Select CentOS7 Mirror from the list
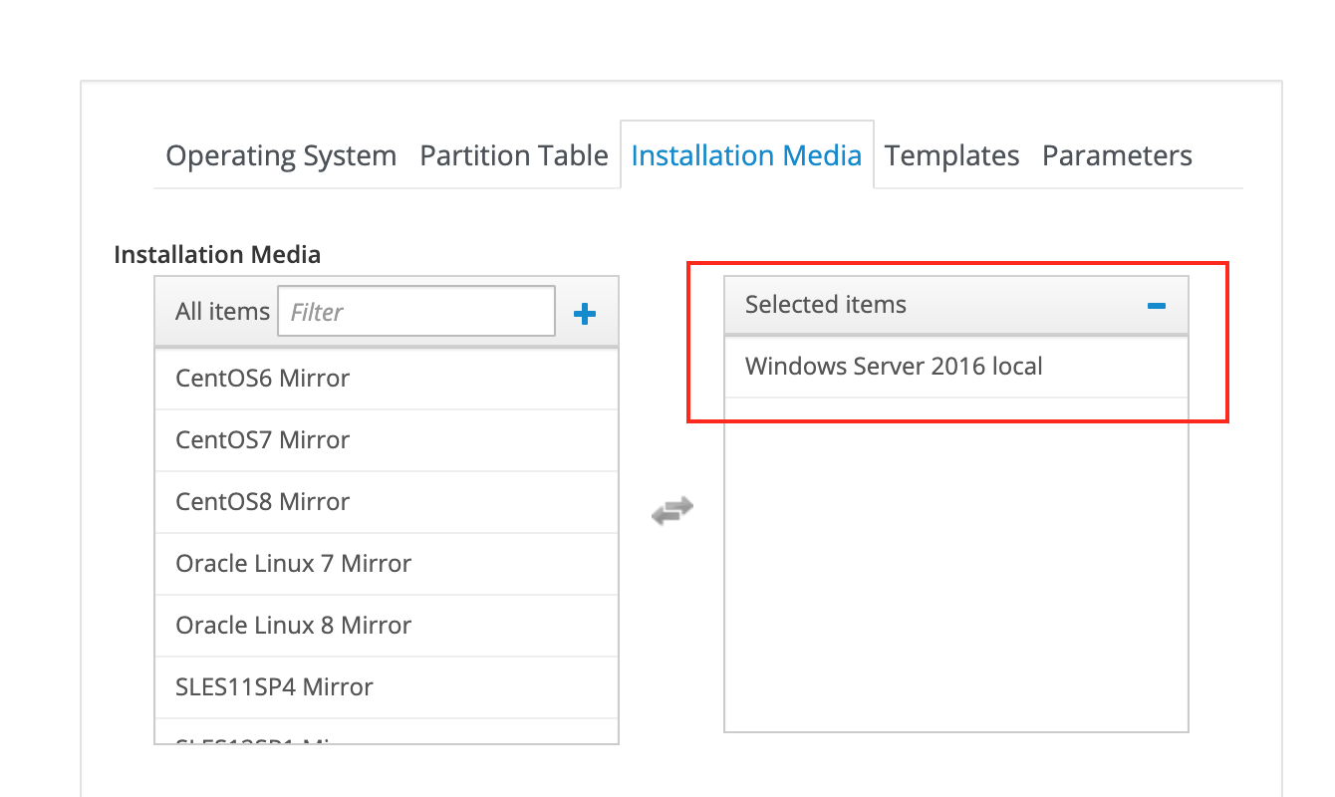Screen dimensions: 1335x797 387,440
